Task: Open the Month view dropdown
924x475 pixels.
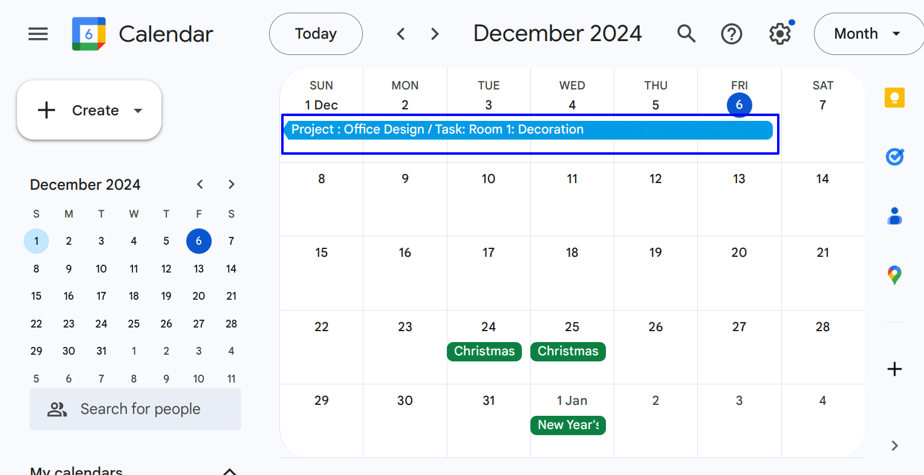Action: pos(867,34)
